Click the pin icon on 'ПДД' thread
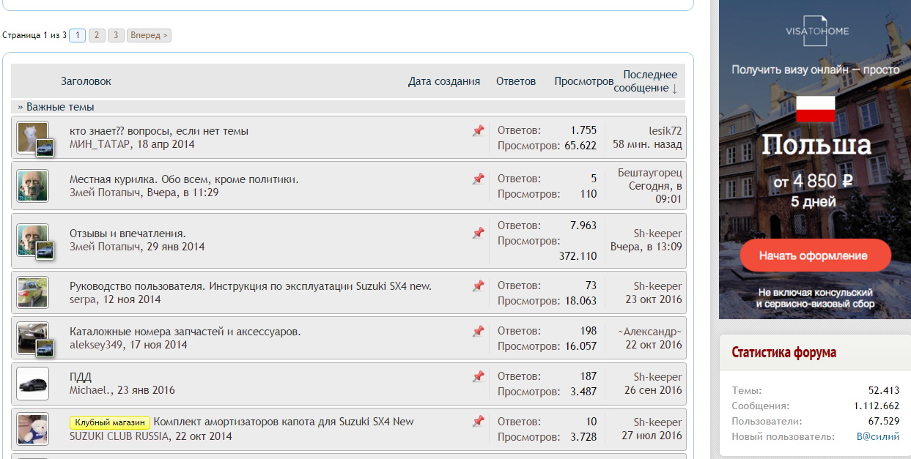911x459 pixels. (478, 377)
